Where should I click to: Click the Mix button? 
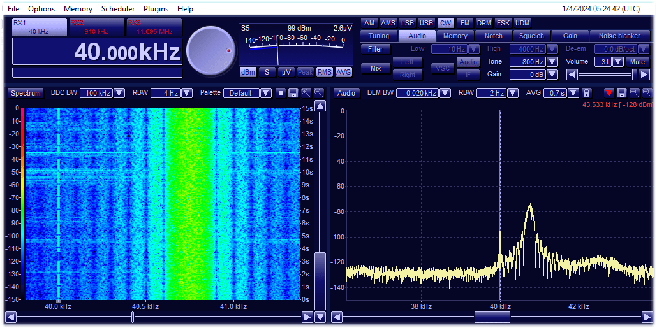tap(376, 68)
